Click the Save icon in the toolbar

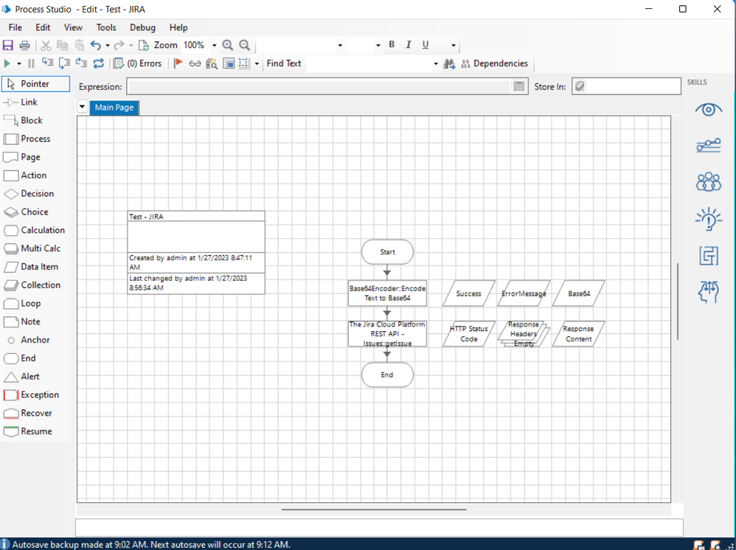tap(9, 46)
